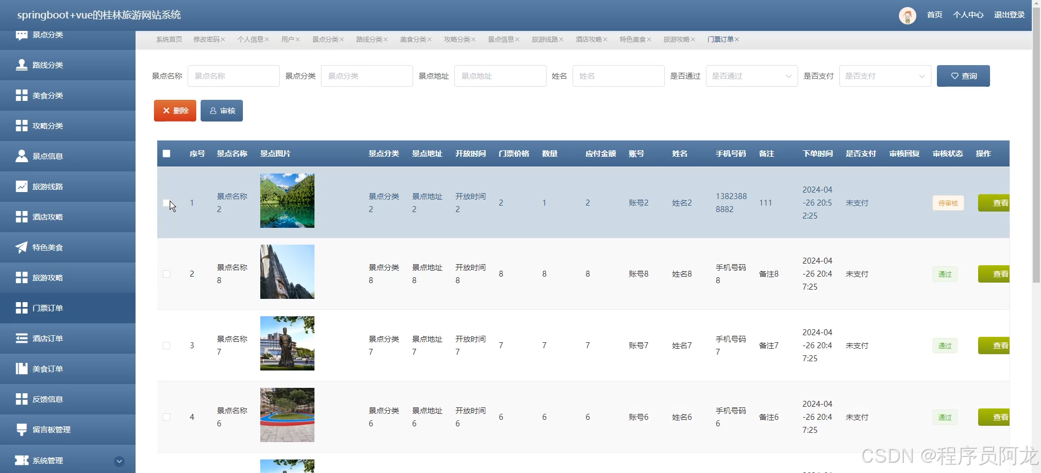Expand the 系统管理 sidebar menu
This screenshot has width=1041, height=473.
tap(119, 462)
